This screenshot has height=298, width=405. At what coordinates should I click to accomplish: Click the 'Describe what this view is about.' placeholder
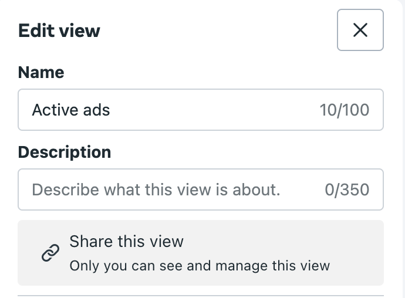point(156,190)
